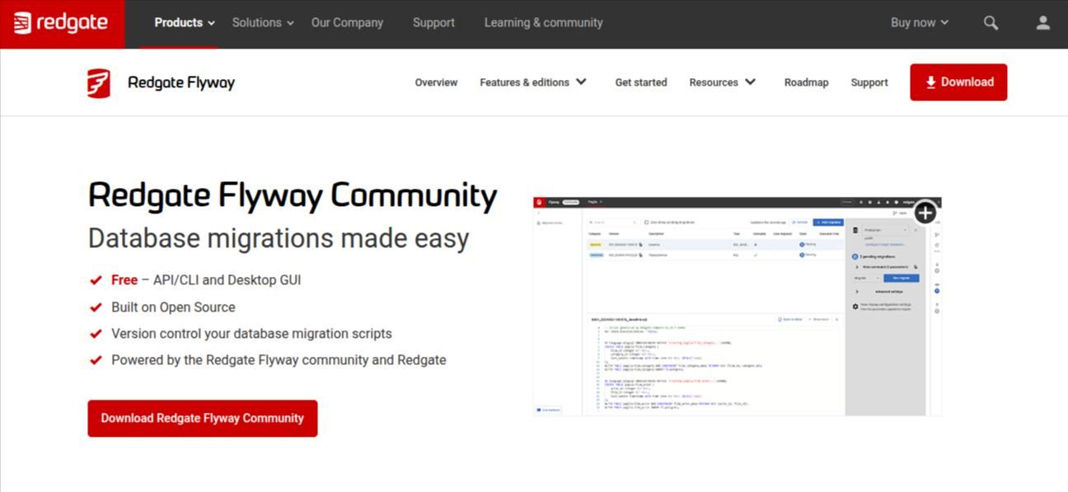This screenshot has width=1068, height=492.
Task: Click Download Redgate Flyway Community button
Action: tap(203, 419)
